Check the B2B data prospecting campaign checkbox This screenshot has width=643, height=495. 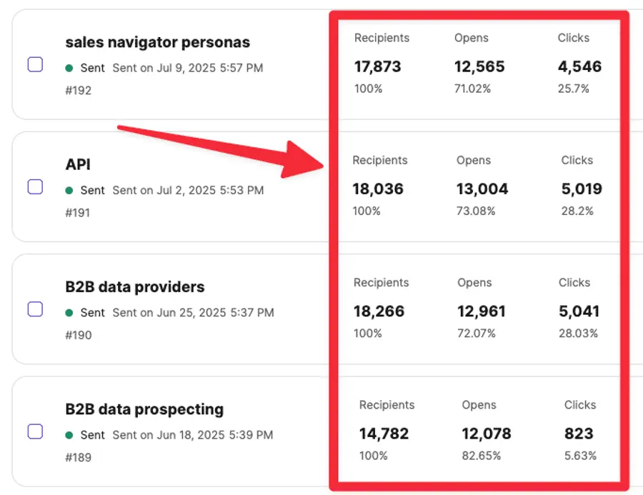(35, 431)
